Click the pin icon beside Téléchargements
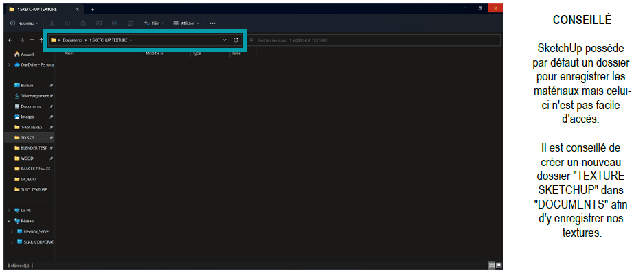This screenshot has height=273, width=634. [x=52, y=96]
